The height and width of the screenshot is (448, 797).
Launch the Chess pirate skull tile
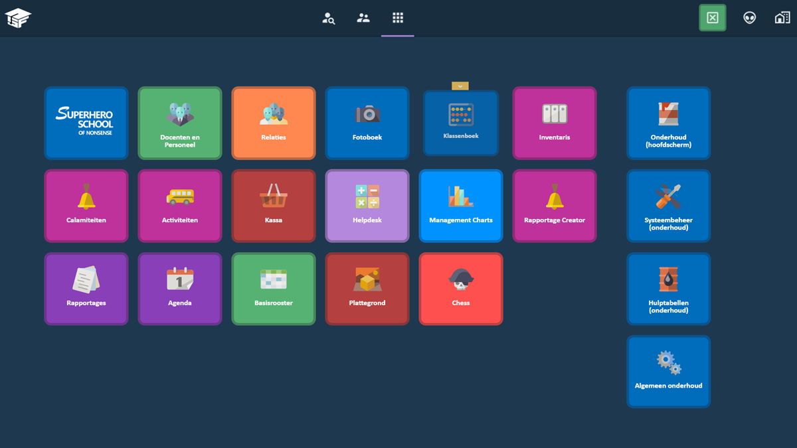click(x=461, y=289)
